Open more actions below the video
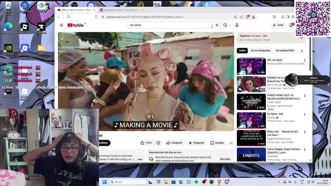The width and height of the screenshot is (331, 186). click(231, 143)
